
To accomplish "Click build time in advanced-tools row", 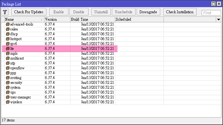I will click(x=97, y=24).
